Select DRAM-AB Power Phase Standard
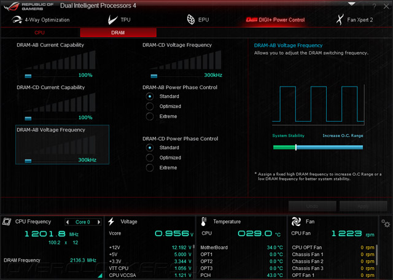Viewport: 393px width, 280px height. pos(150,96)
